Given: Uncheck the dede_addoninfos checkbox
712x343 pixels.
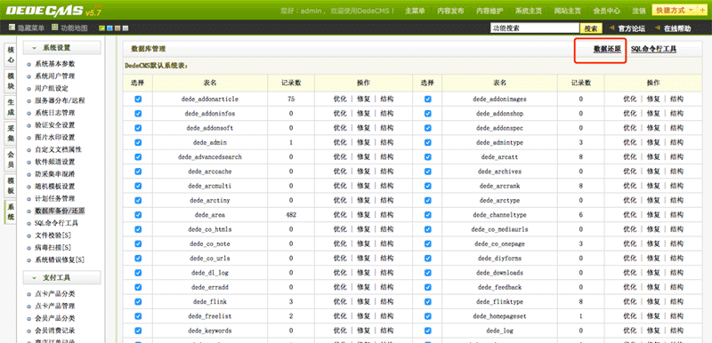Looking at the screenshot, I should 138,113.
